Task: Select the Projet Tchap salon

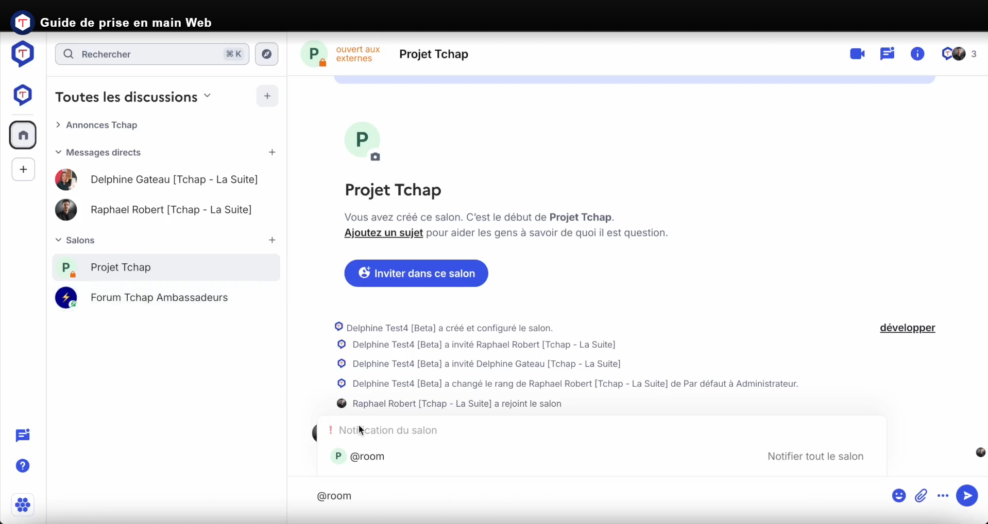Action: (166, 267)
